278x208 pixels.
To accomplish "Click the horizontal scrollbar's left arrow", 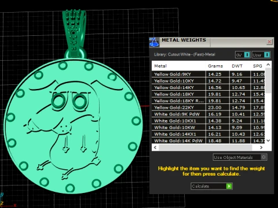I will (x=155, y=147).
